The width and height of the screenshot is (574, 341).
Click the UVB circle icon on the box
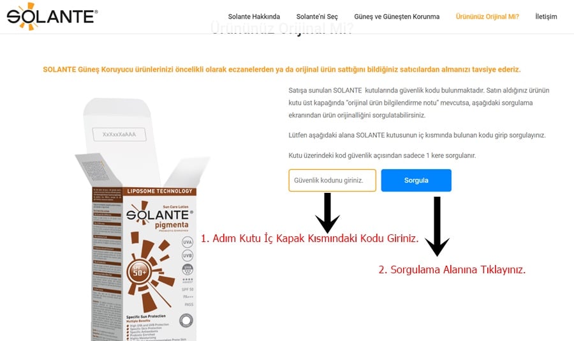188,255
